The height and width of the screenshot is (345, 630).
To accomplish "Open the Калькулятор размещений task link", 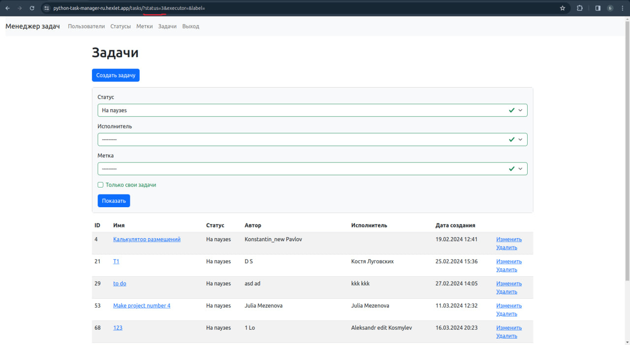I will click(x=147, y=239).
